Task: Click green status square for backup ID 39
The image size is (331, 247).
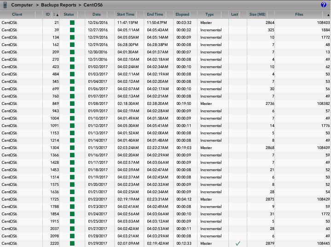Action: coord(72,30)
